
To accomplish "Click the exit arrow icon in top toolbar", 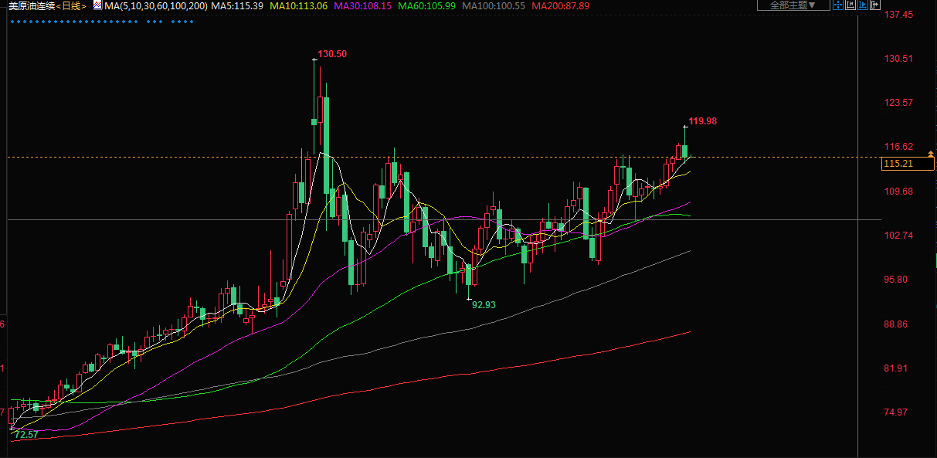I will 875,5.
